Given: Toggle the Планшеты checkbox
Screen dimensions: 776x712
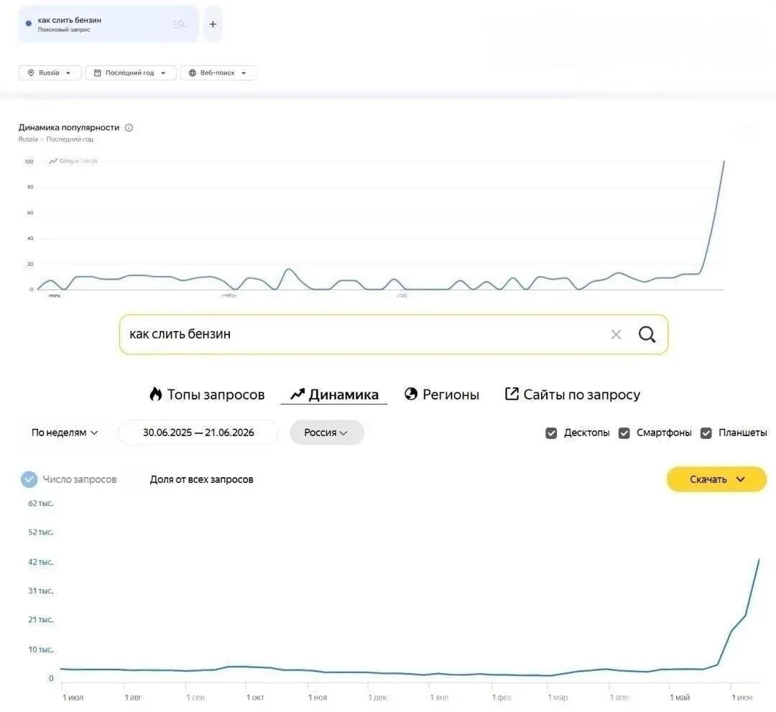Looking at the screenshot, I should [706, 433].
